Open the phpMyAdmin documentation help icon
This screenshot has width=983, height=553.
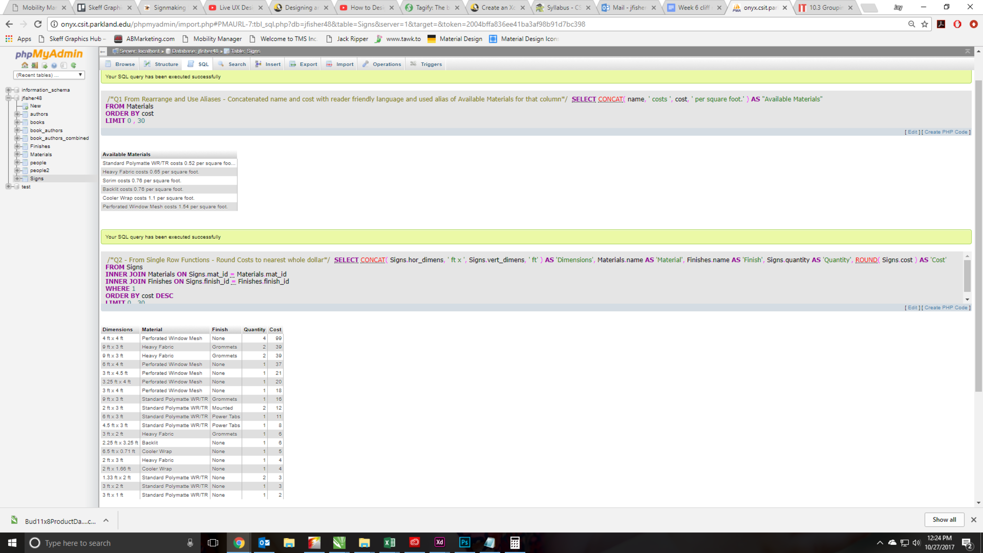tap(54, 65)
